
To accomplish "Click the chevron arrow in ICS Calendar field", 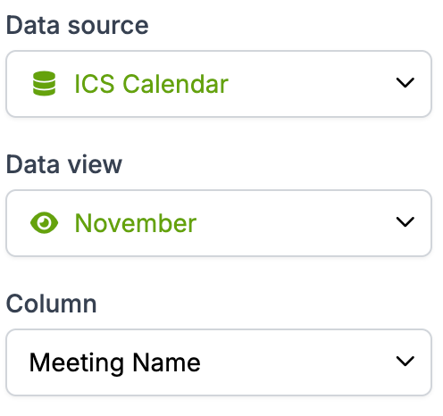I will (x=405, y=83).
